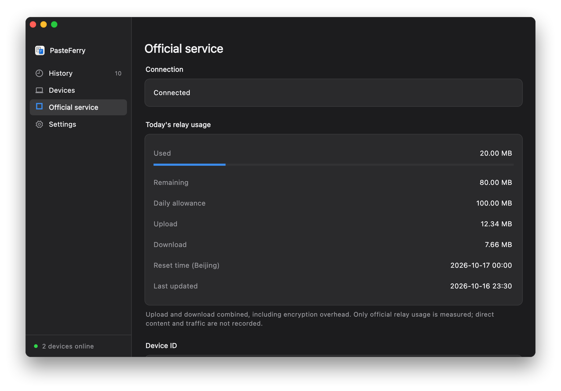Click the green online status dot
561x391 pixels.
pyautogui.click(x=36, y=346)
